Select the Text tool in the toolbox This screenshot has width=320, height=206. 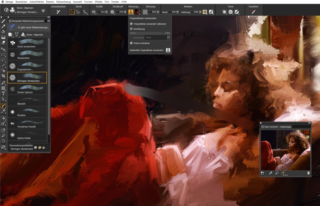(x=3, y=93)
